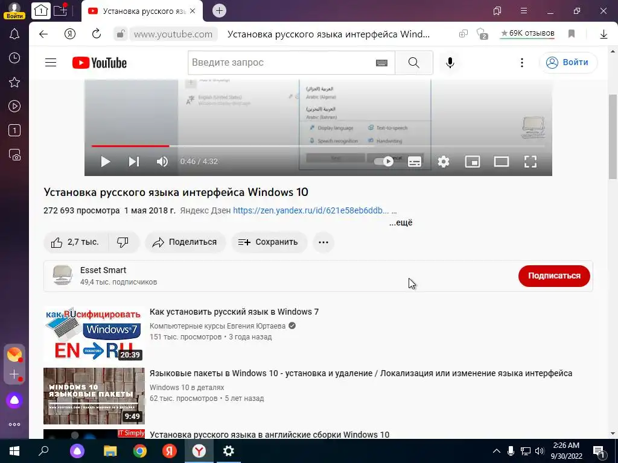Click the Поделиться button

point(185,242)
